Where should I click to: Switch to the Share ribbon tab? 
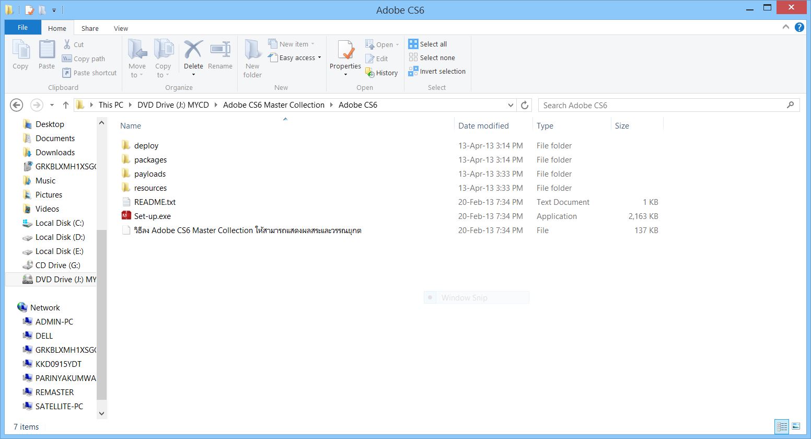tap(90, 28)
